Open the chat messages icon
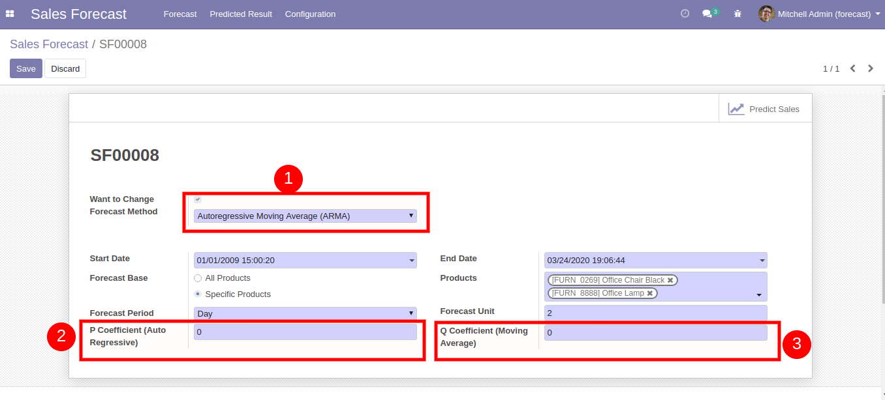This screenshot has height=400, width=885. coord(707,14)
